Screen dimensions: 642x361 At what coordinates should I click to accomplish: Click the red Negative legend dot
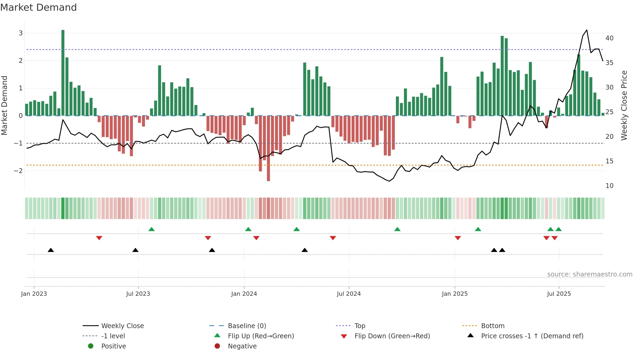(x=217, y=346)
